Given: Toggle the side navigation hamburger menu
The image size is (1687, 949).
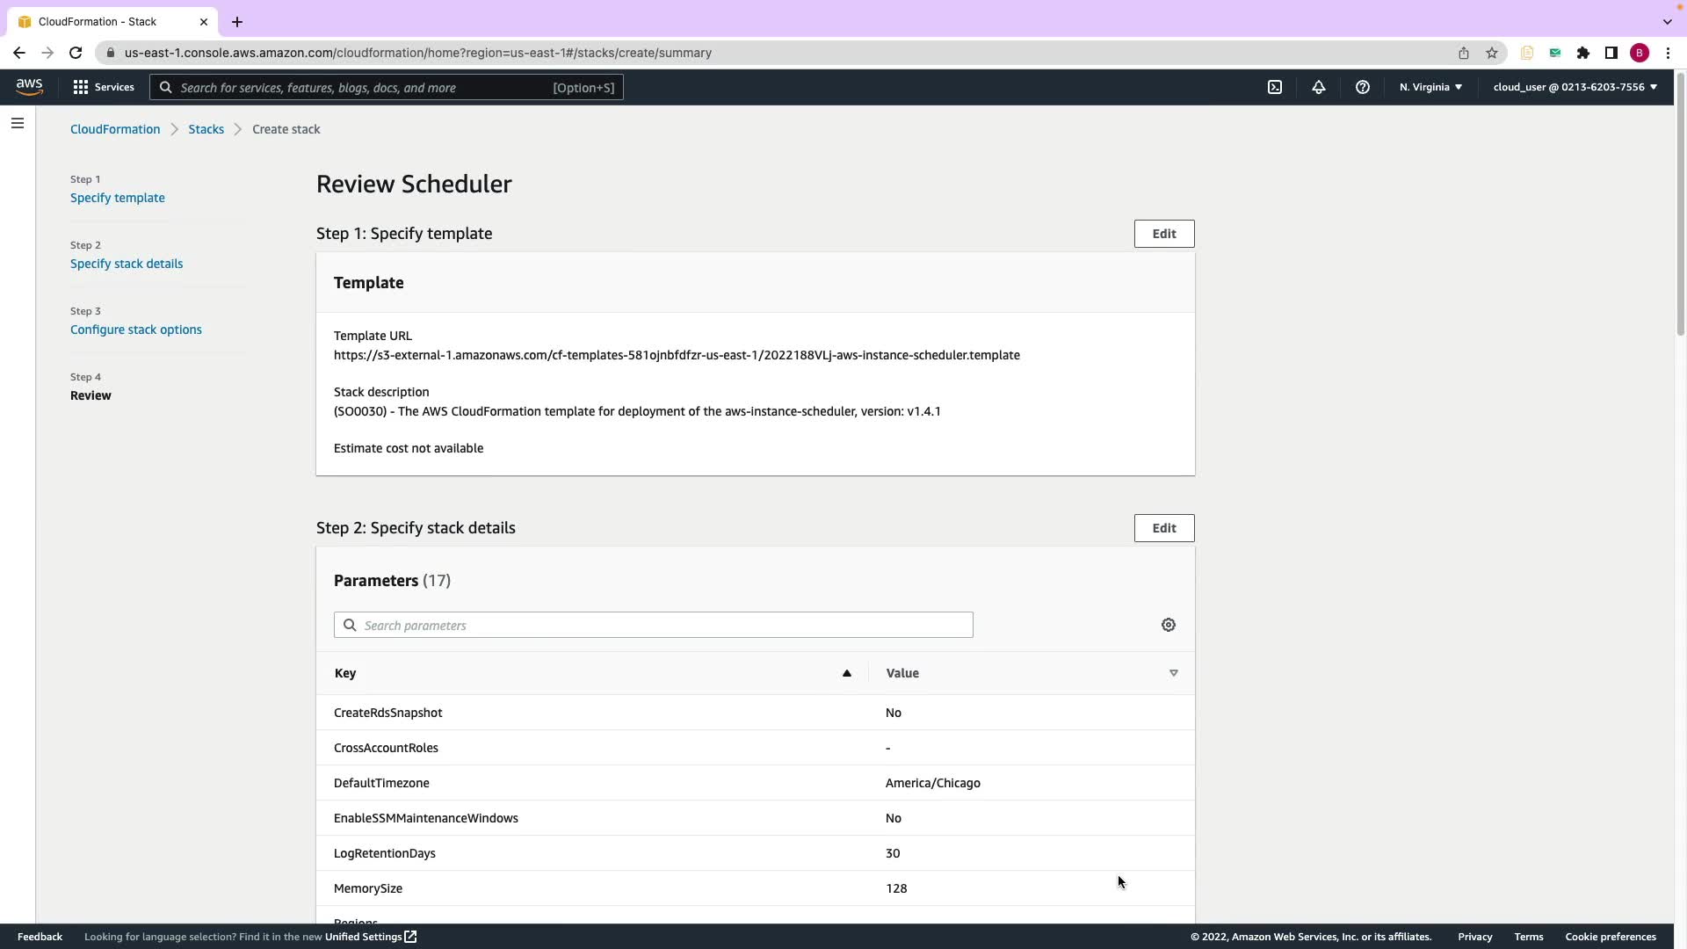Looking at the screenshot, I should coord(18,123).
